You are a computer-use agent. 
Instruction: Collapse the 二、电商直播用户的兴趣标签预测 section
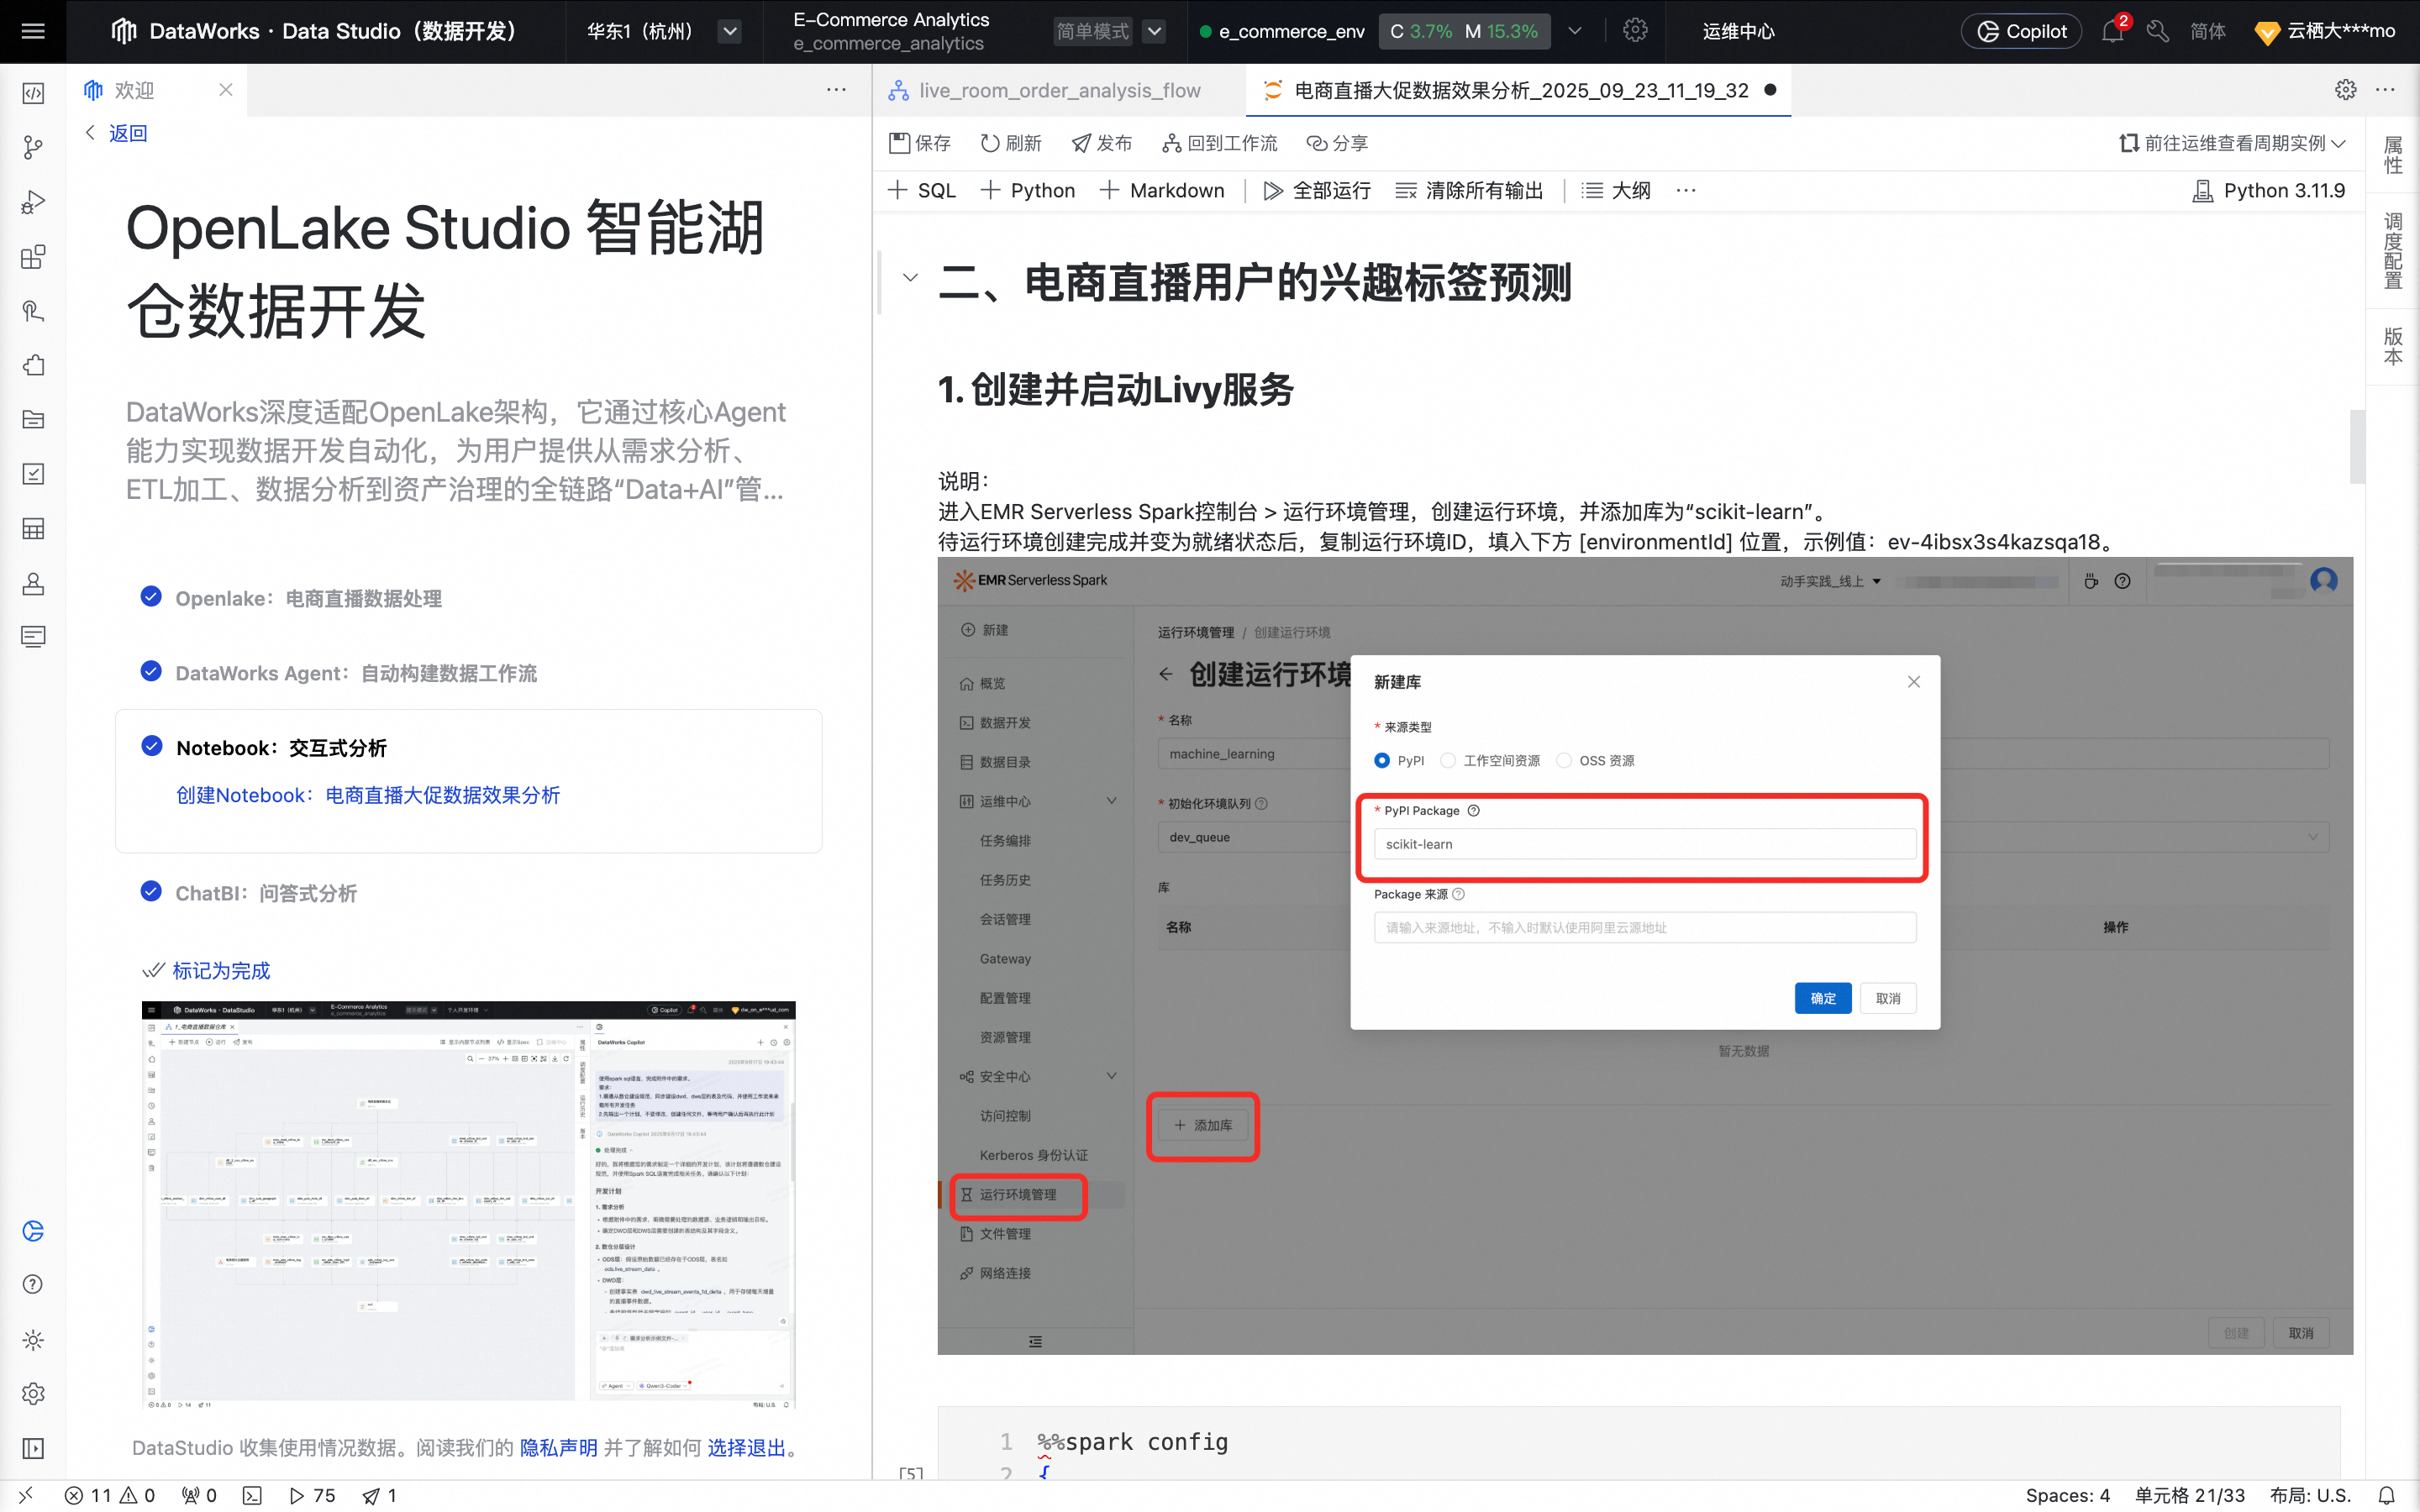[910, 278]
